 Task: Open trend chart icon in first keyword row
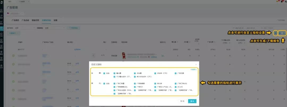(x=163, y=56)
